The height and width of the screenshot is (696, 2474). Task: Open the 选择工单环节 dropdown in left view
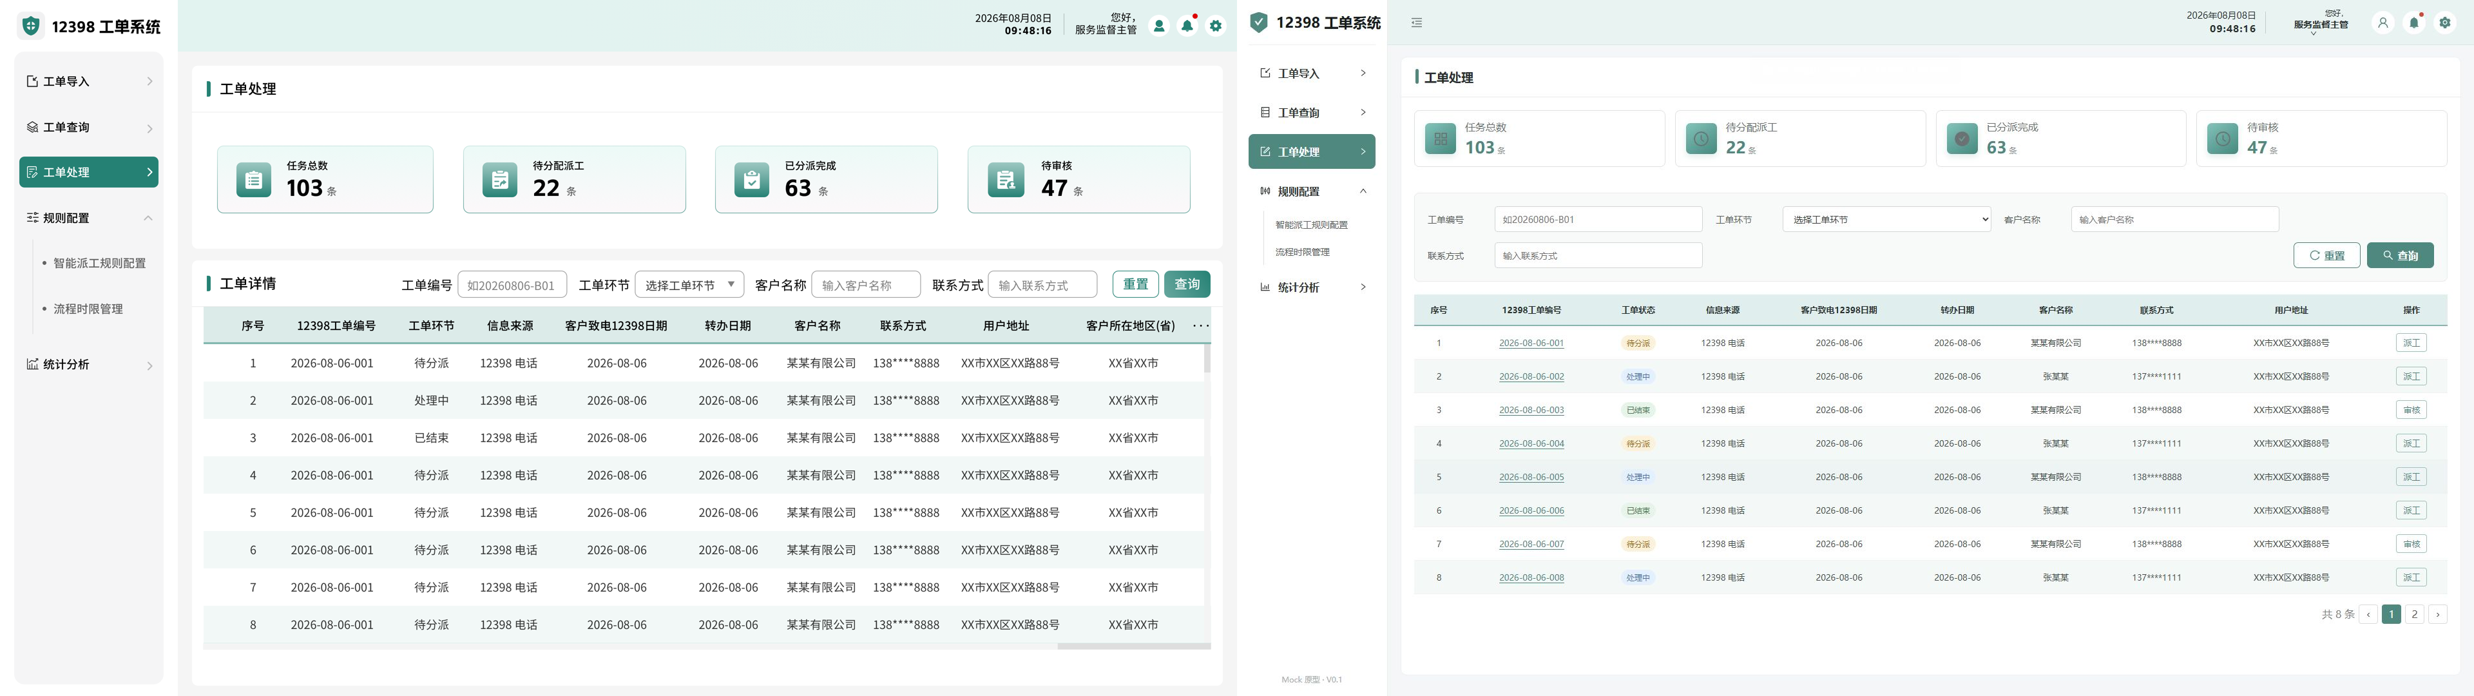click(689, 285)
